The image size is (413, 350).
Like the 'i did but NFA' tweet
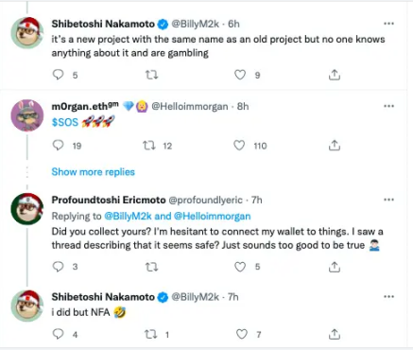[x=242, y=334]
